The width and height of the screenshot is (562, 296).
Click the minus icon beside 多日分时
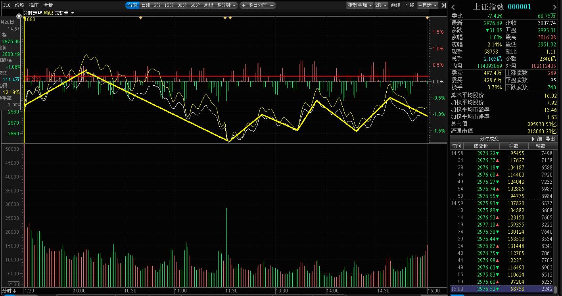pos(272,5)
